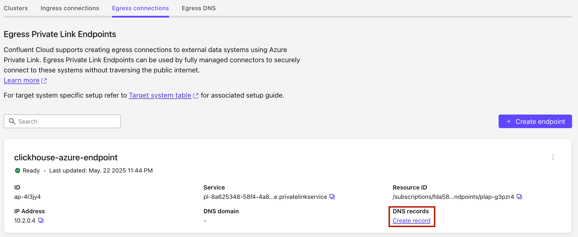
Task: Copy the Service private link name
Action: pos(332,197)
